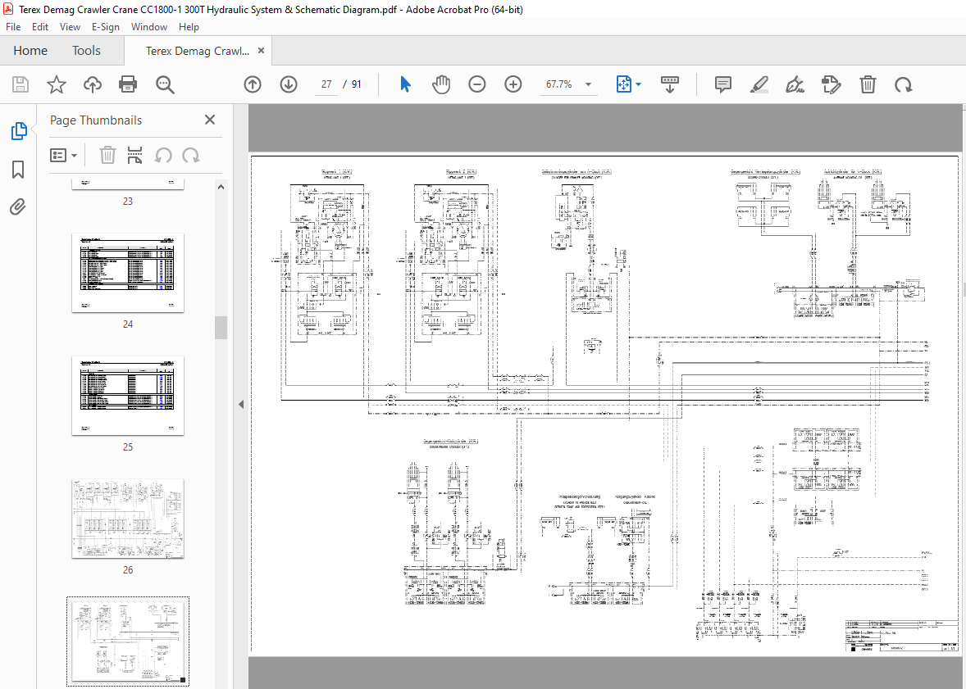Click the thumbnails scrollbar up arrow
Image resolution: width=966 pixels, height=689 pixels.
coord(221,187)
